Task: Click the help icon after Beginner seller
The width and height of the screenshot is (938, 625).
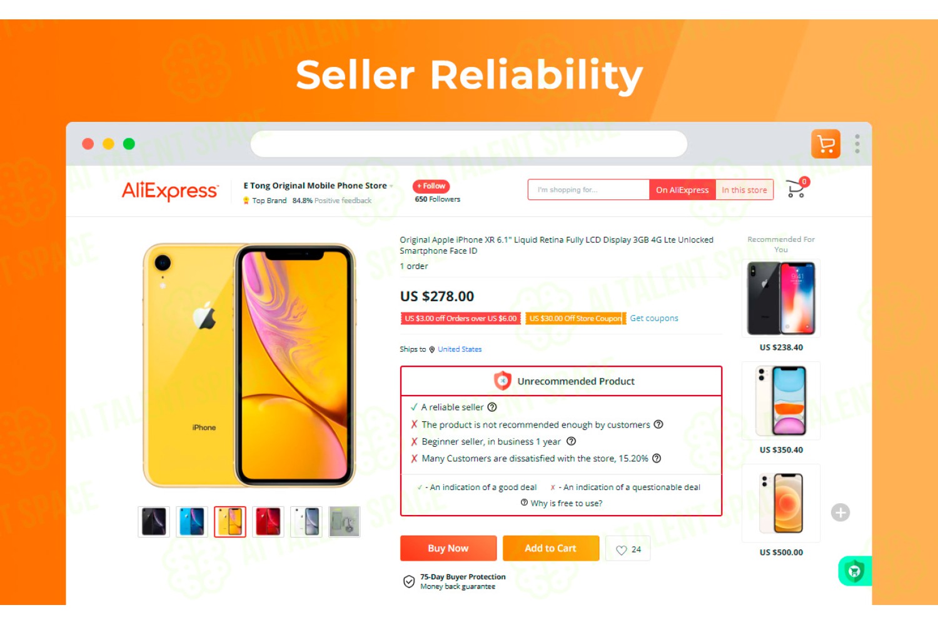Action: click(x=571, y=441)
